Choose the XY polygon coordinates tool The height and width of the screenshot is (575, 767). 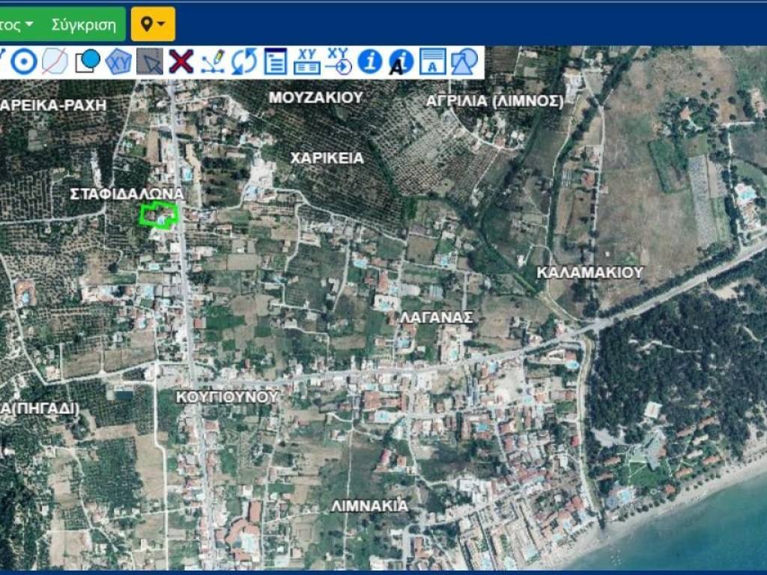click(x=118, y=61)
